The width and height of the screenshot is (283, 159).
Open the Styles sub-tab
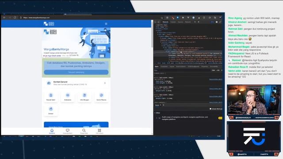pyautogui.click(x=157, y=67)
